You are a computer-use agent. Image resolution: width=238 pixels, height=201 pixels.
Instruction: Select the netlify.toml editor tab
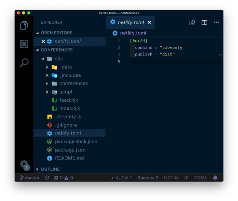point(130,22)
